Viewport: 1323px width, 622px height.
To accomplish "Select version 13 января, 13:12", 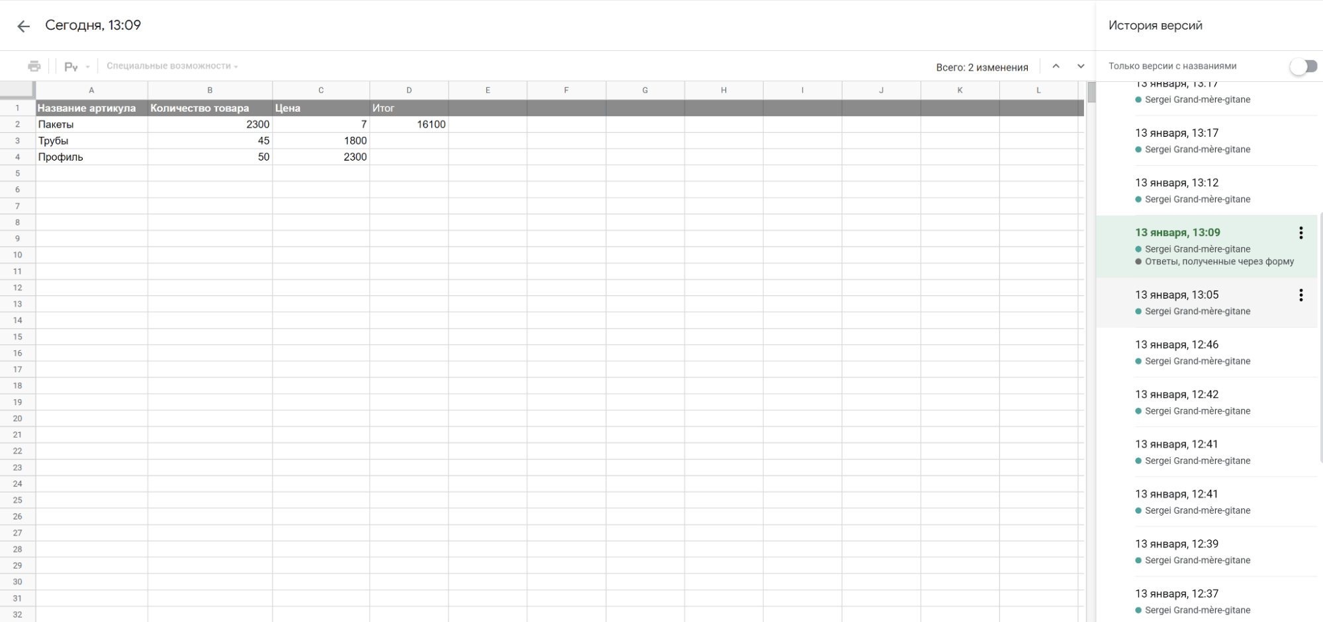I will point(1207,190).
